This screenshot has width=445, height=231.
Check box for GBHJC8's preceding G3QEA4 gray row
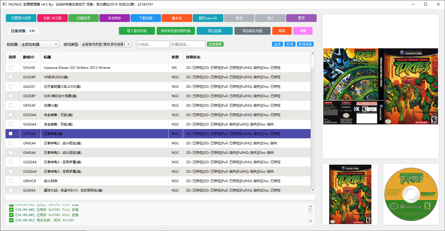(x=11, y=171)
